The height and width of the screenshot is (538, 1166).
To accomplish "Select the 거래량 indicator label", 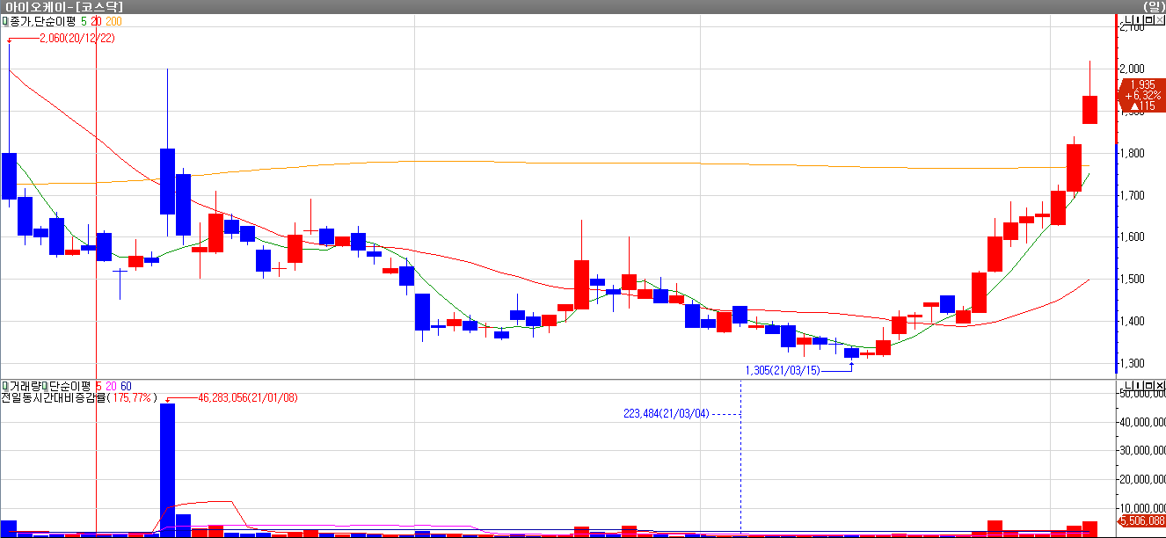I will 25,386.
